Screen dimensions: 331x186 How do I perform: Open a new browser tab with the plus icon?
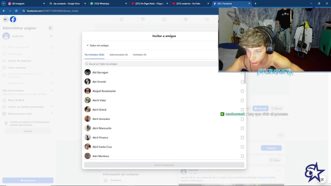(255, 4)
